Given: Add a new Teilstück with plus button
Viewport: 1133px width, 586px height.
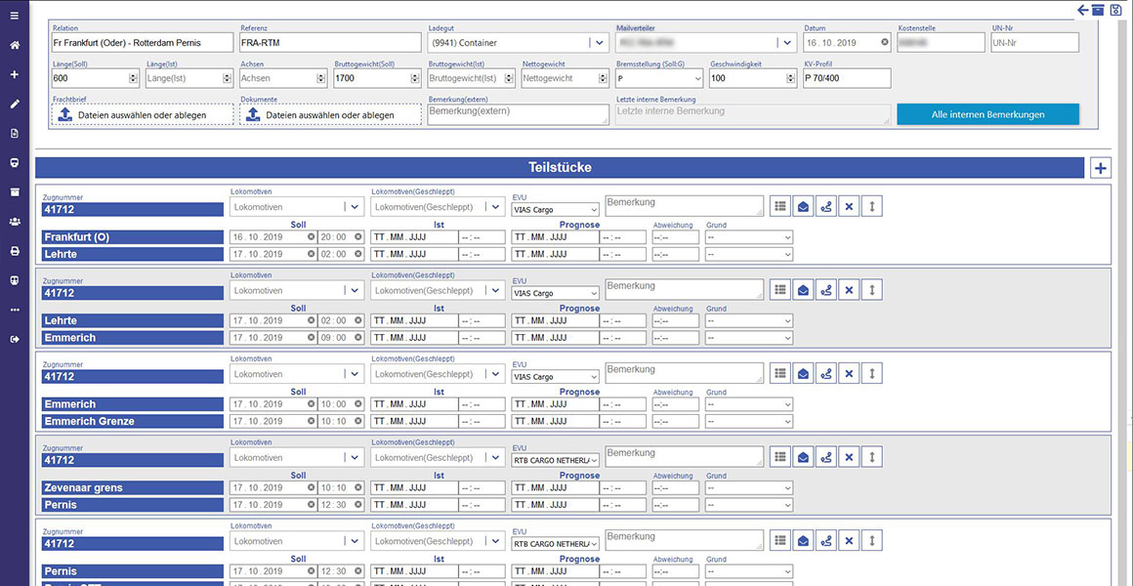Looking at the screenshot, I should click(x=1101, y=168).
